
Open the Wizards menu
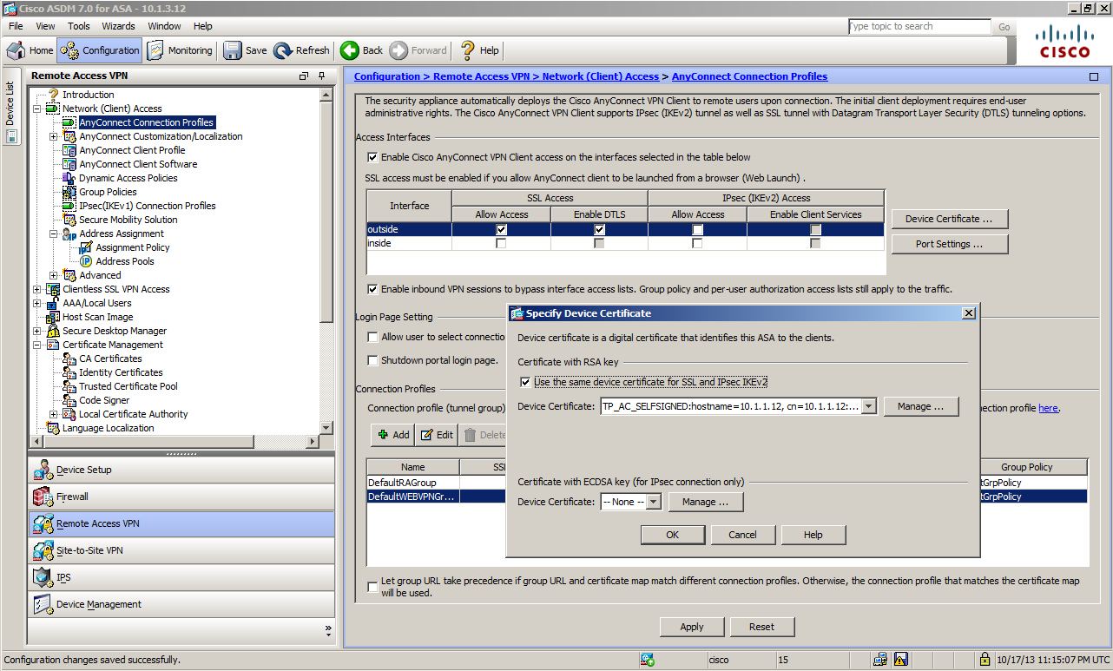click(x=119, y=26)
